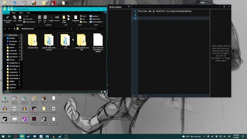The width and height of the screenshot is (247, 139).
Task: Open Google Drive in the navigation pane
Action: tap(14, 63)
